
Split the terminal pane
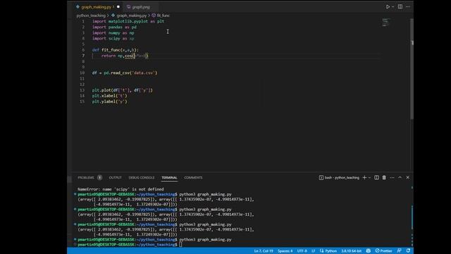click(376, 178)
